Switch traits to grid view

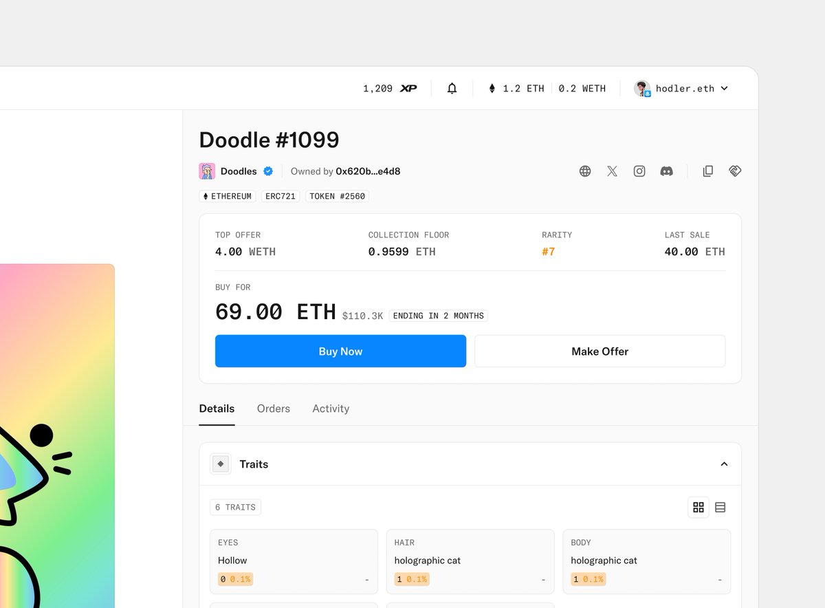pyautogui.click(x=698, y=507)
